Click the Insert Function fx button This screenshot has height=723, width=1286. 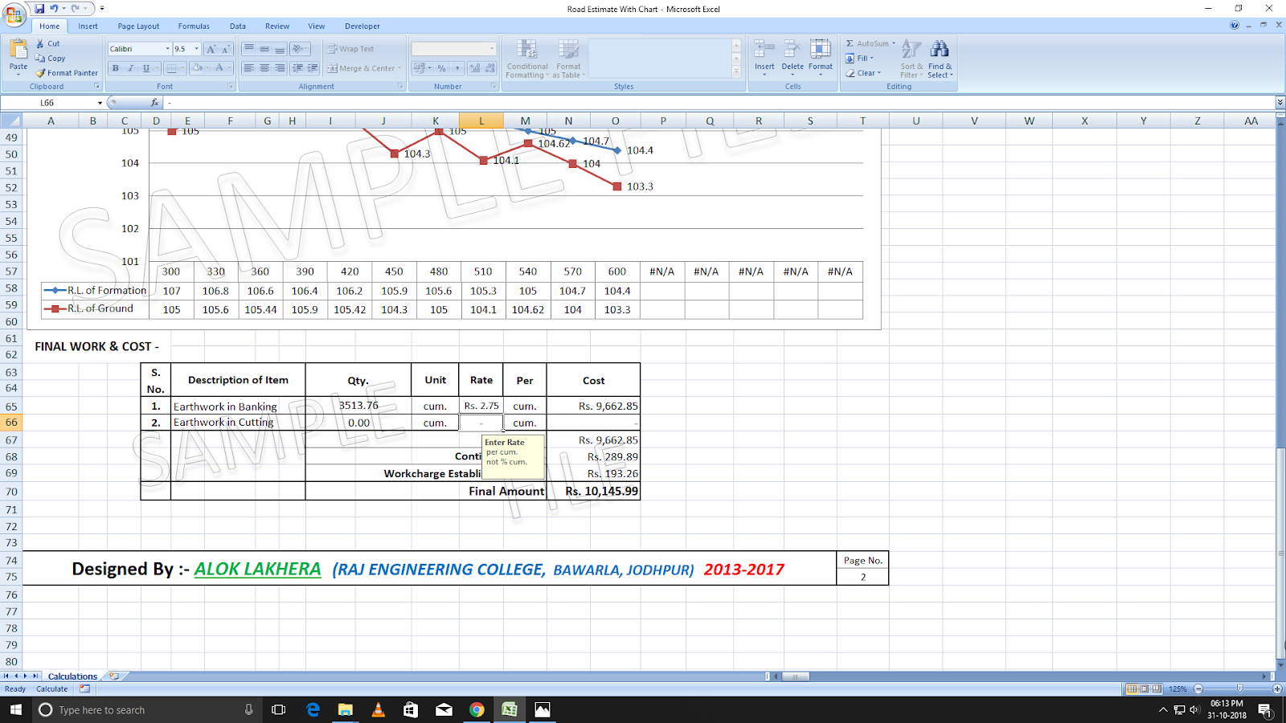point(155,102)
